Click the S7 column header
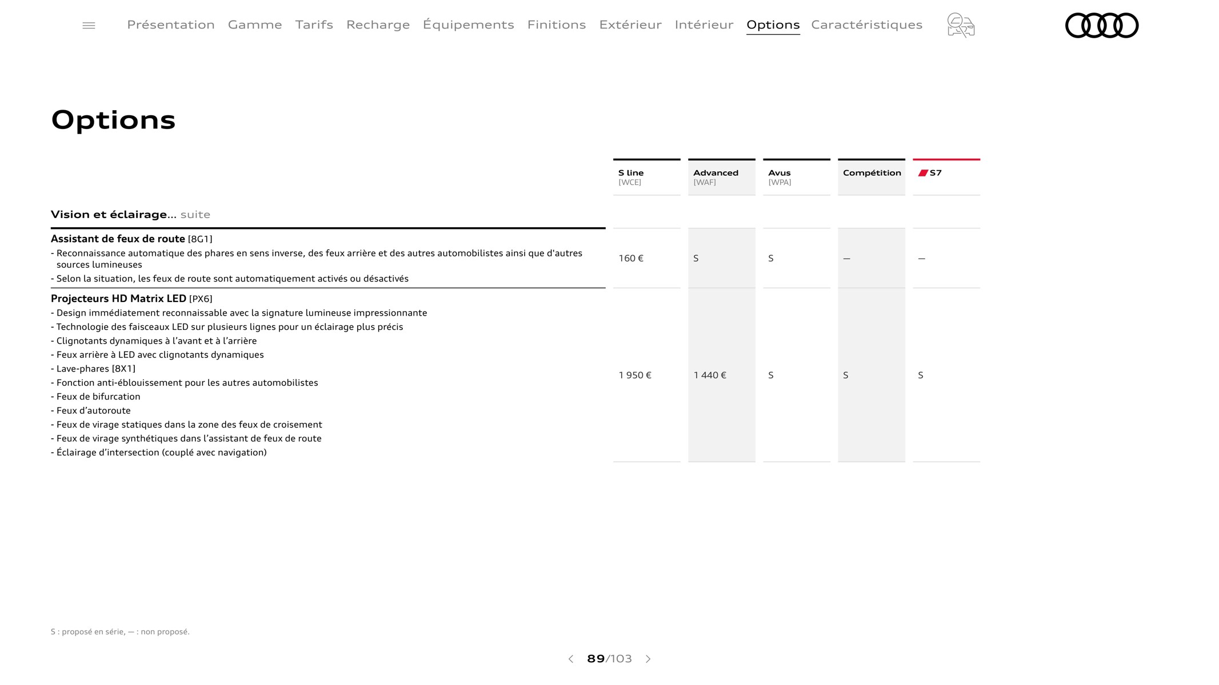 [x=946, y=177]
